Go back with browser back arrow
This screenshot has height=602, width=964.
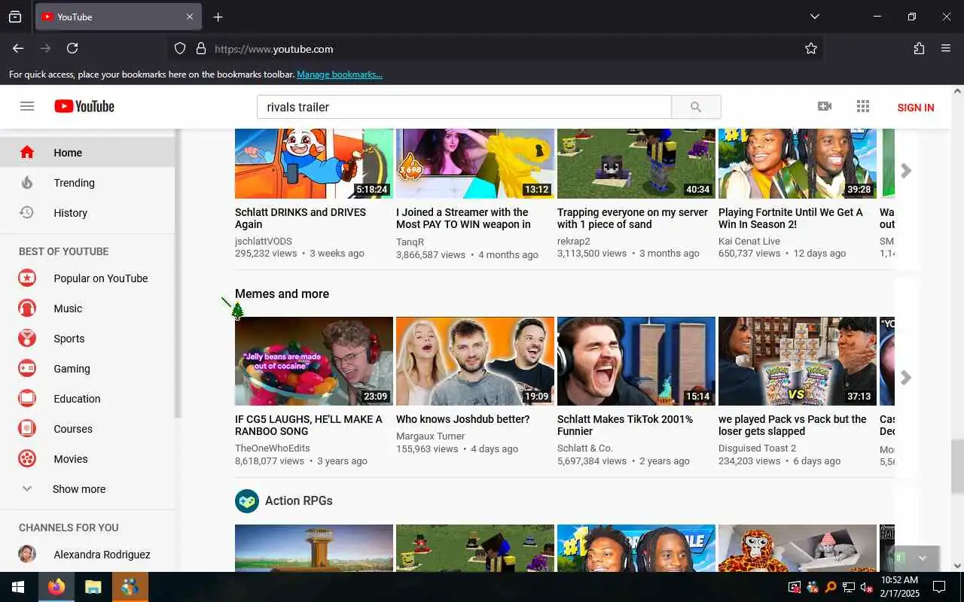tap(18, 48)
